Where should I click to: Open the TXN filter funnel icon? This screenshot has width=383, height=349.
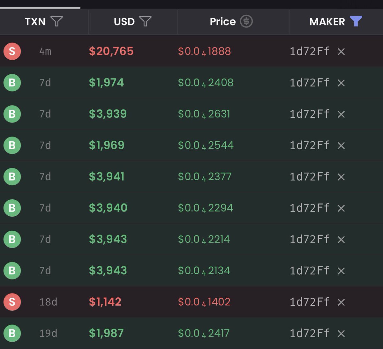(56, 21)
